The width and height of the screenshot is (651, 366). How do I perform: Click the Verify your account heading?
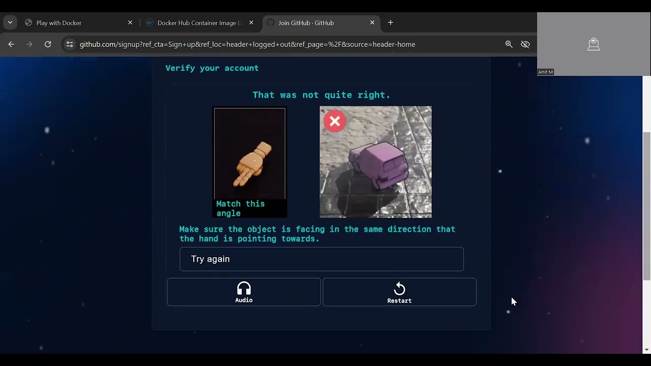click(212, 68)
